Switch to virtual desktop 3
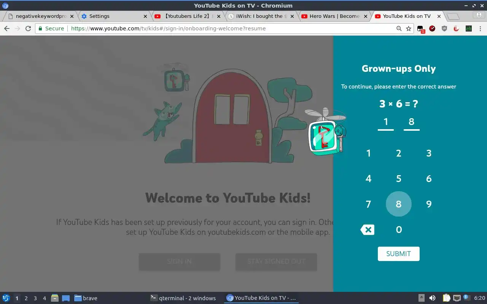This screenshot has width=487, height=304. (35, 298)
